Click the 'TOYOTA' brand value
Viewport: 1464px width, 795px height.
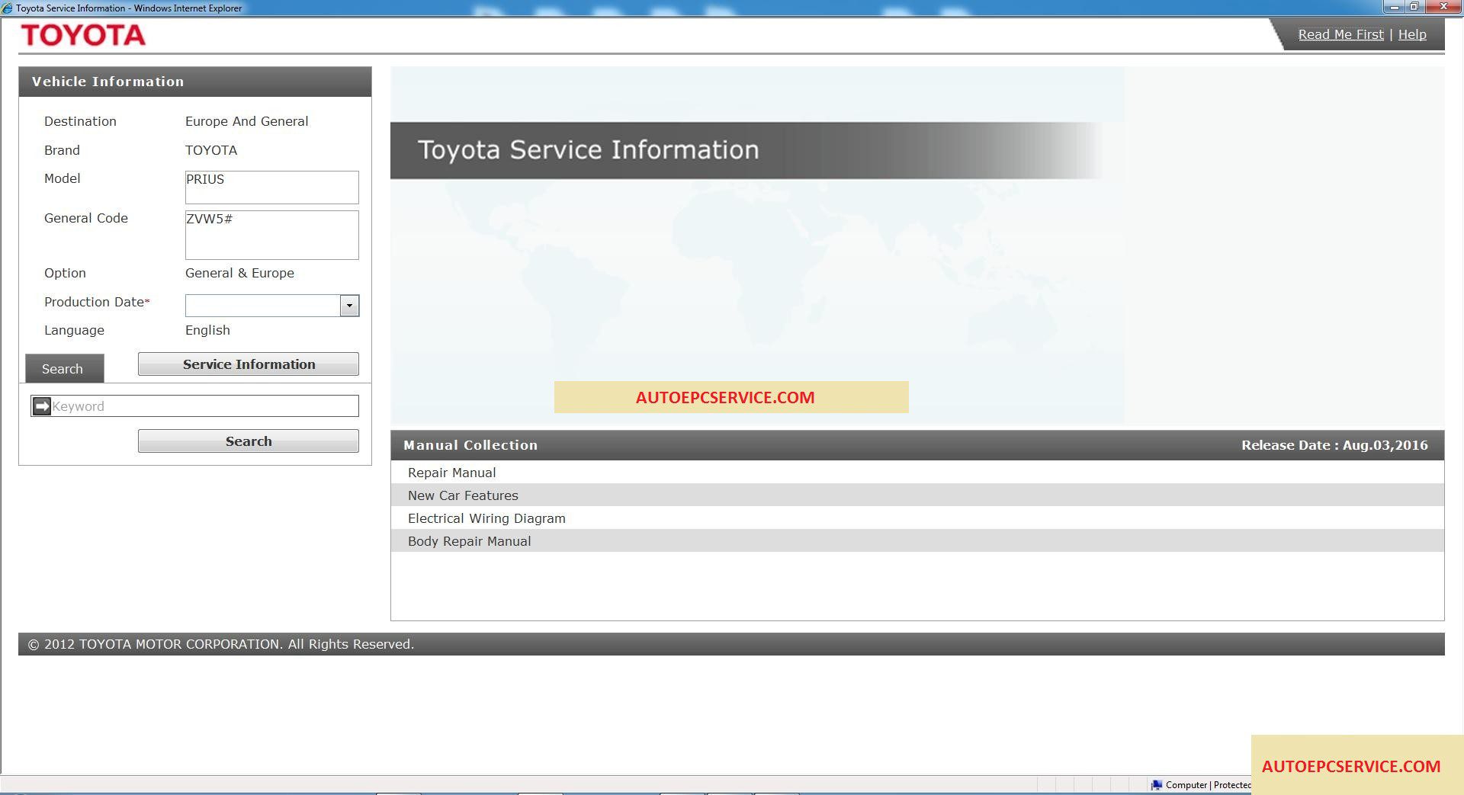[211, 150]
